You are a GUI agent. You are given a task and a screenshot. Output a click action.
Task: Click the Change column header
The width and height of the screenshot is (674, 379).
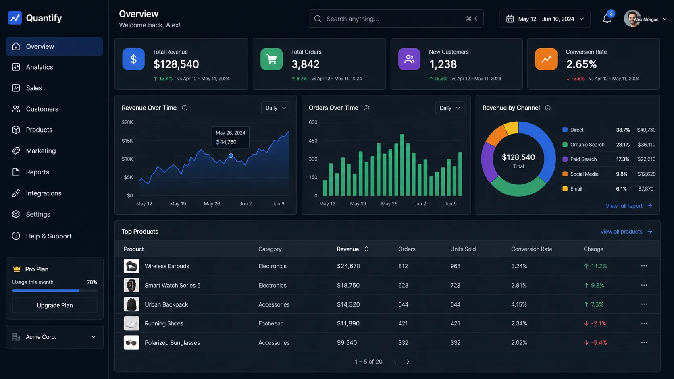pyautogui.click(x=593, y=249)
